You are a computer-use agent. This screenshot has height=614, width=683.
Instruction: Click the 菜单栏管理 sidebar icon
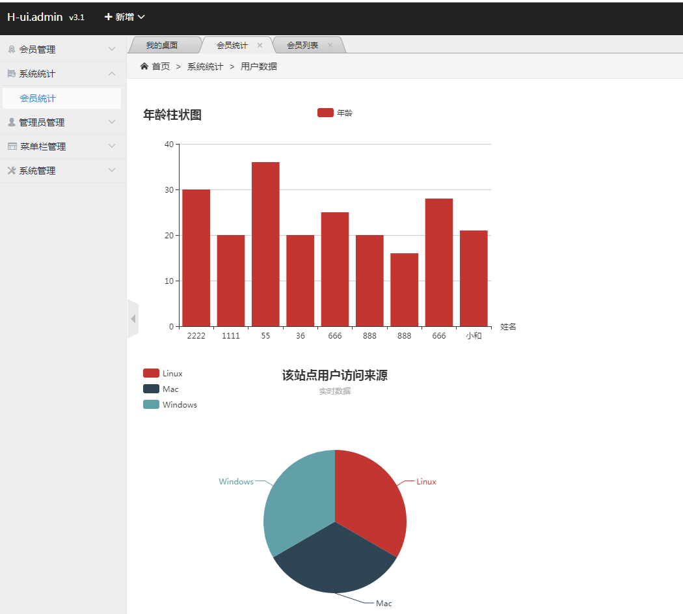click(12, 146)
